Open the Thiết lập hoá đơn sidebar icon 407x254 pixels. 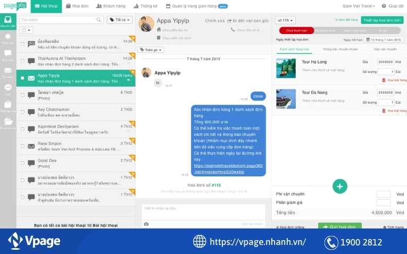(8, 106)
